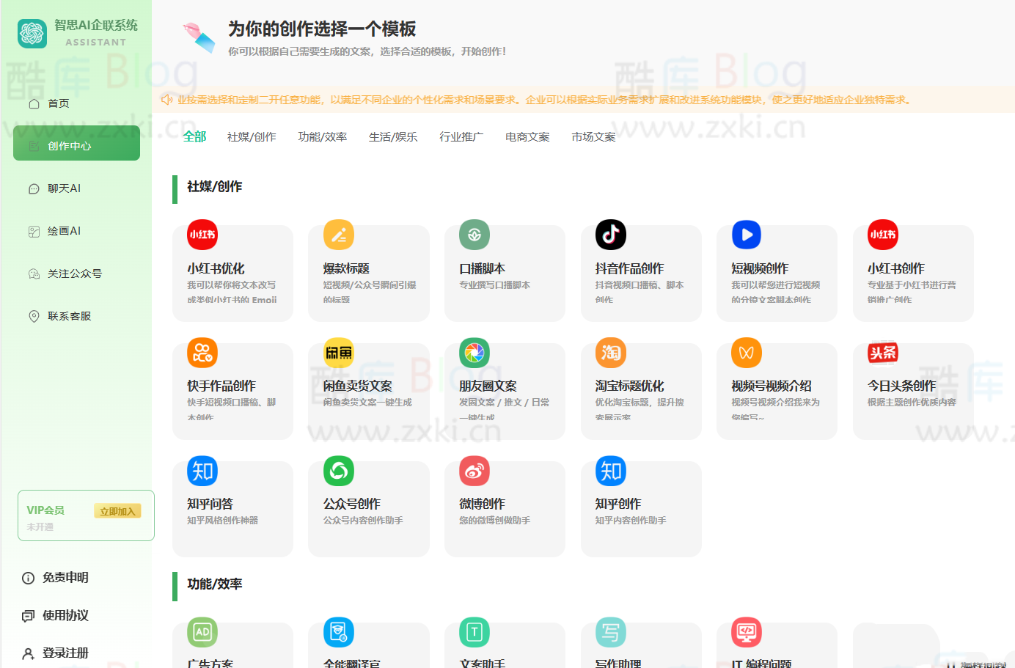Click the 知乎创作 blue 知 icon
This screenshot has width=1015, height=668.
point(611,471)
